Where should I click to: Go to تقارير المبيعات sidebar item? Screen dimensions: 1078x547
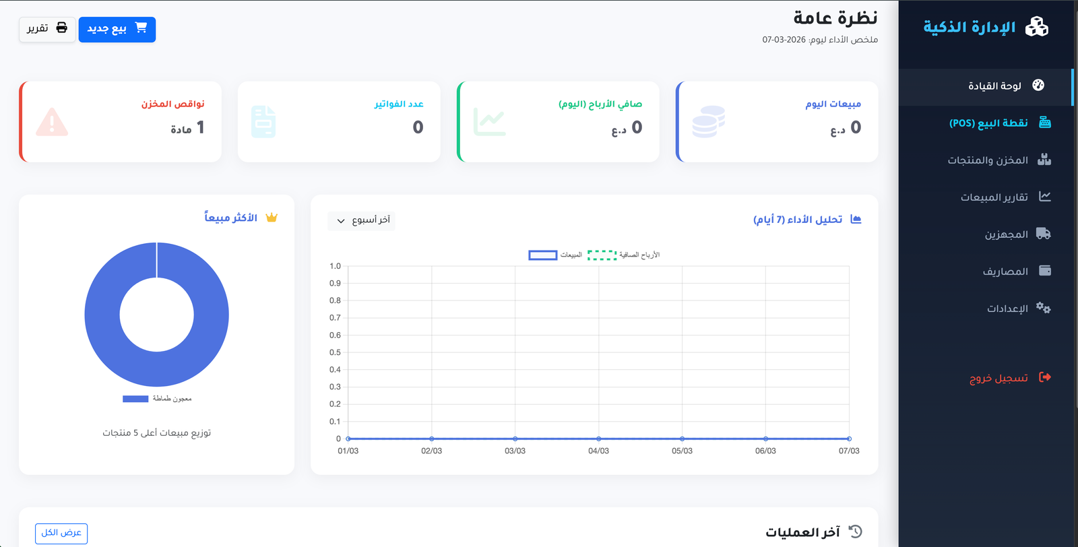pyautogui.click(x=994, y=197)
